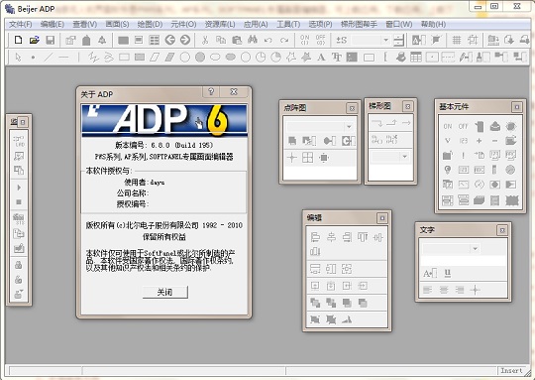Open the dropdown in 梯形图 panel

(404, 156)
